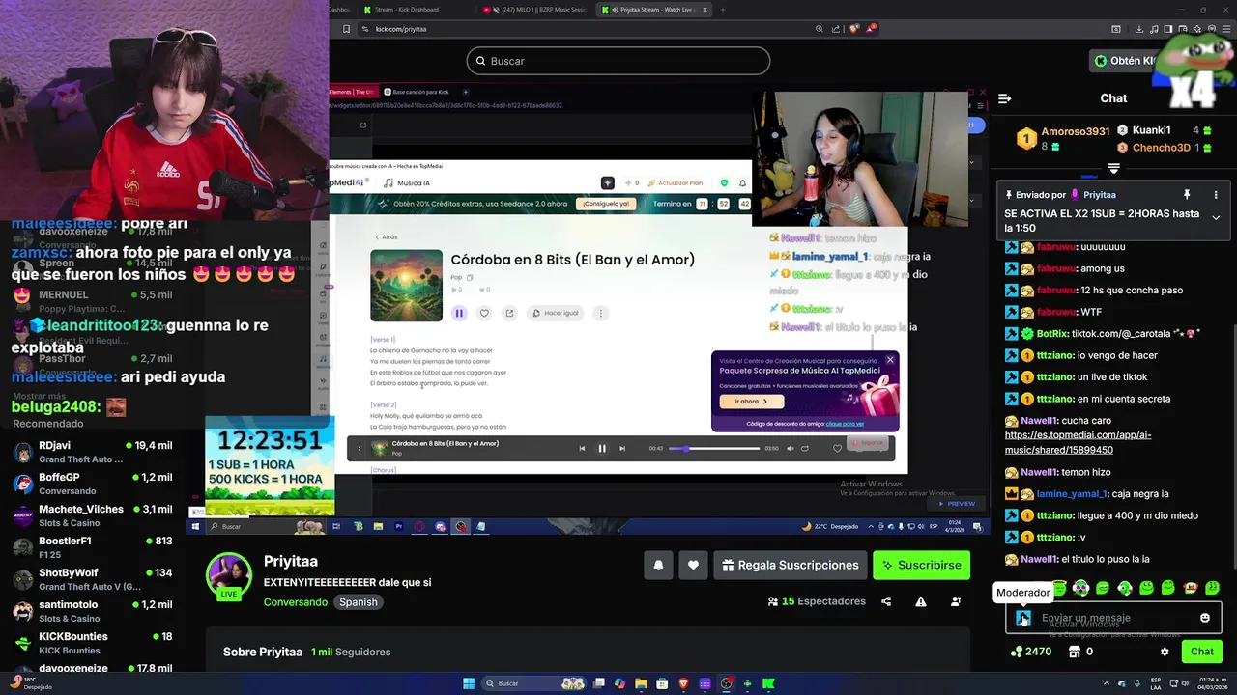Click the Enviar un mensaje input field
The image size is (1237, 695).
[x=1113, y=618]
